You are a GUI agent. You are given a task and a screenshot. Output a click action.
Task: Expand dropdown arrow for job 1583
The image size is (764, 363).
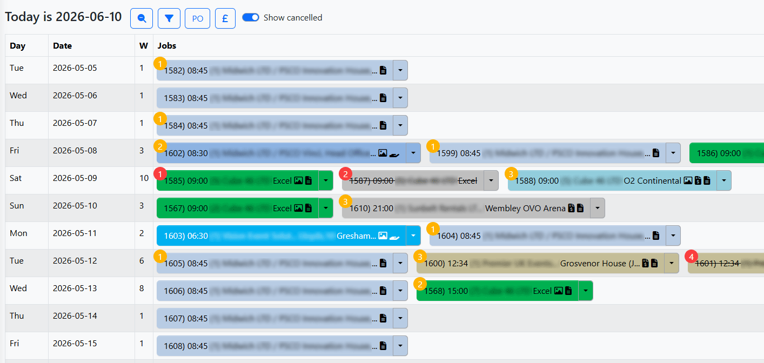click(x=400, y=98)
